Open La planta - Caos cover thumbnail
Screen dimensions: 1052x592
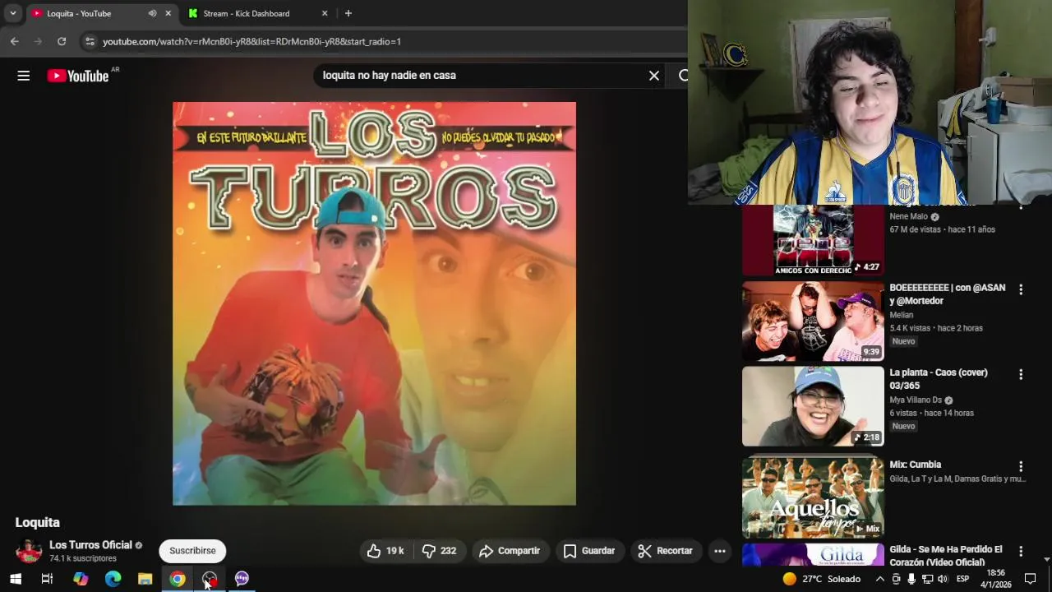813,406
